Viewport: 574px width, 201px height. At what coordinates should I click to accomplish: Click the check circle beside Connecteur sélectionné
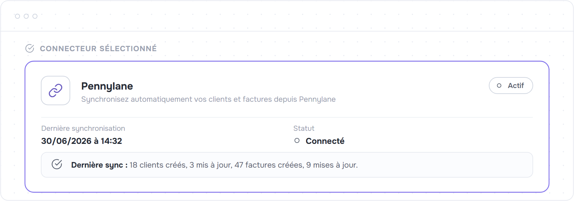[30, 48]
